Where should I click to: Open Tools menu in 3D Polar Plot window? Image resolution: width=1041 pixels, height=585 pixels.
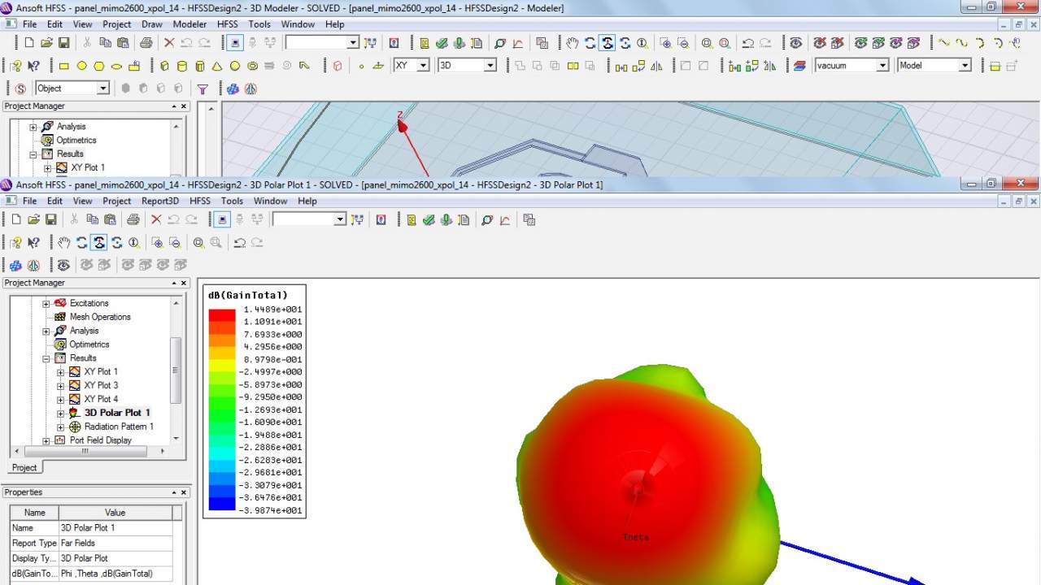[x=232, y=201]
